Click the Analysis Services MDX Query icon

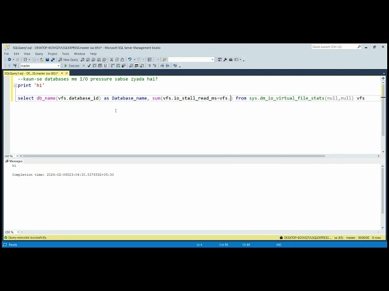pos(88,59)
